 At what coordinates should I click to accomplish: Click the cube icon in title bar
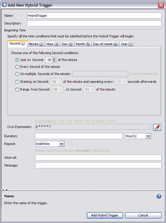coord(4,5)
